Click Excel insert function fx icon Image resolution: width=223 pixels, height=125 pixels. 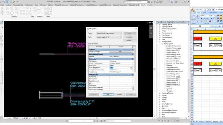(x=220, y=26)
